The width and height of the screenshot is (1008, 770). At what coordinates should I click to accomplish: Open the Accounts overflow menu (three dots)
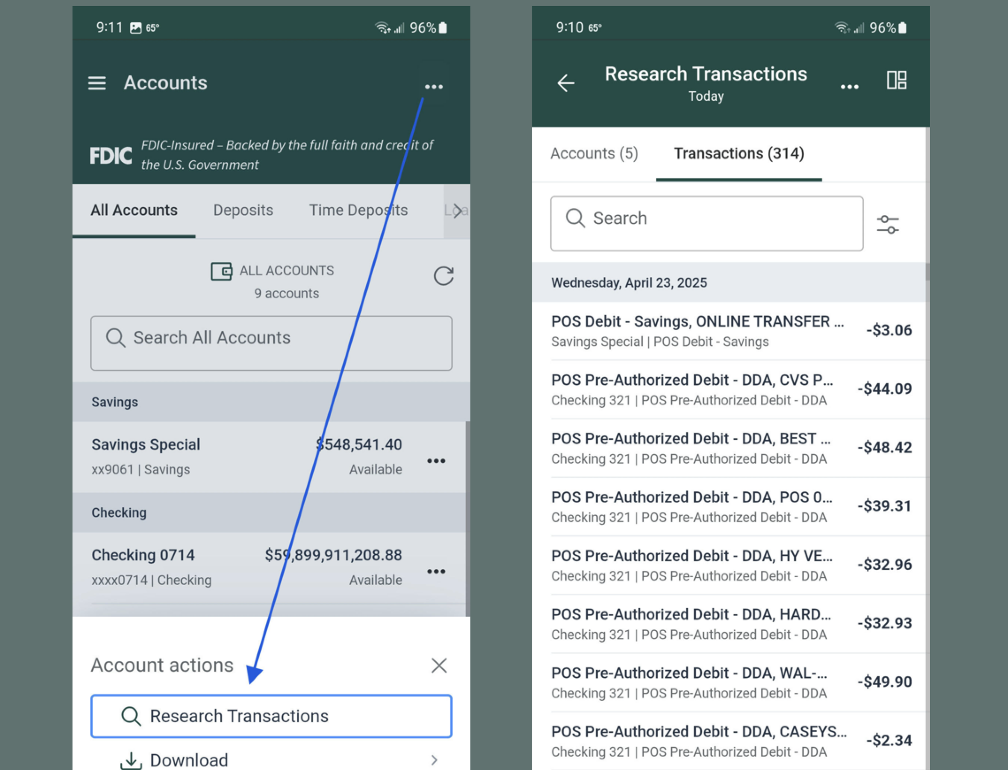pyautogui.click(x=433, y=87)
